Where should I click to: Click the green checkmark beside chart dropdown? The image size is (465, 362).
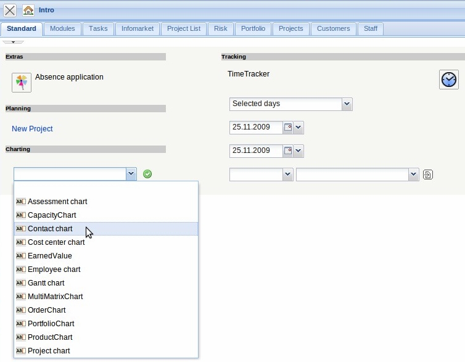[x=147, y=174]
